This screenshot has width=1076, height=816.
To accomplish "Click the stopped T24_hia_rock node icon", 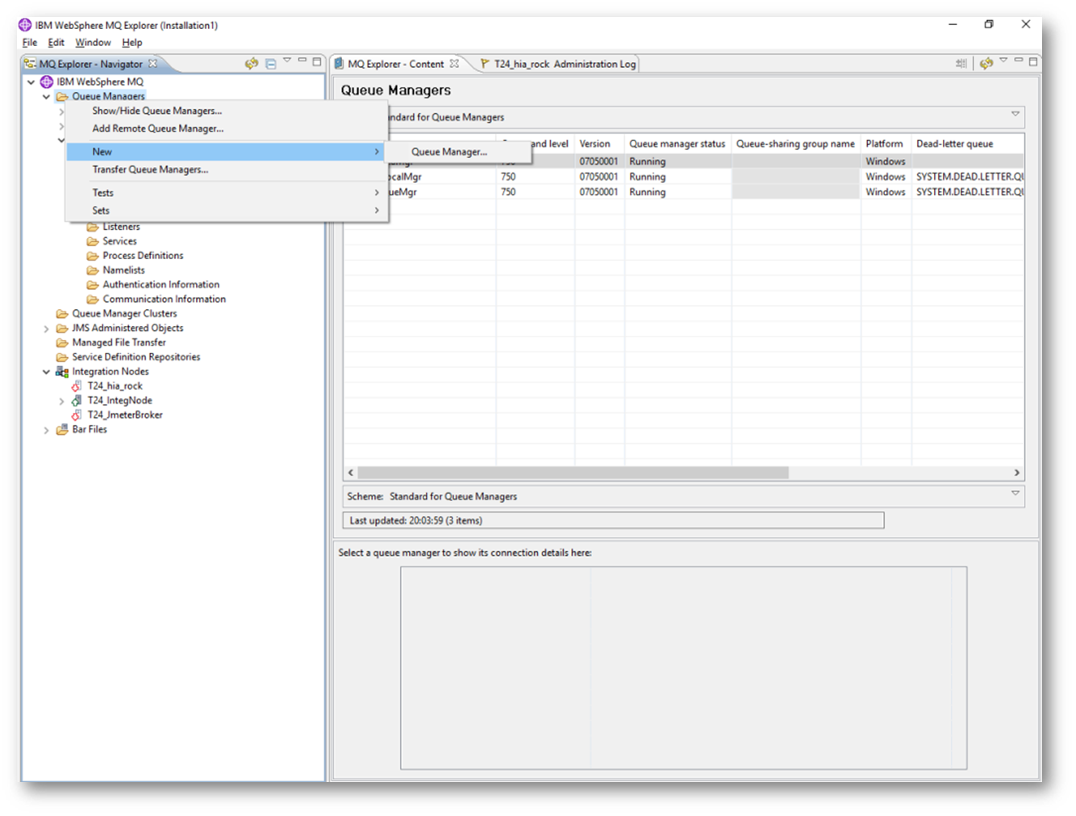I will [x=77, y=387].
